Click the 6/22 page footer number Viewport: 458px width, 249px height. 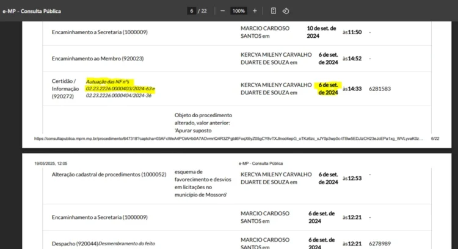[435, 139]
